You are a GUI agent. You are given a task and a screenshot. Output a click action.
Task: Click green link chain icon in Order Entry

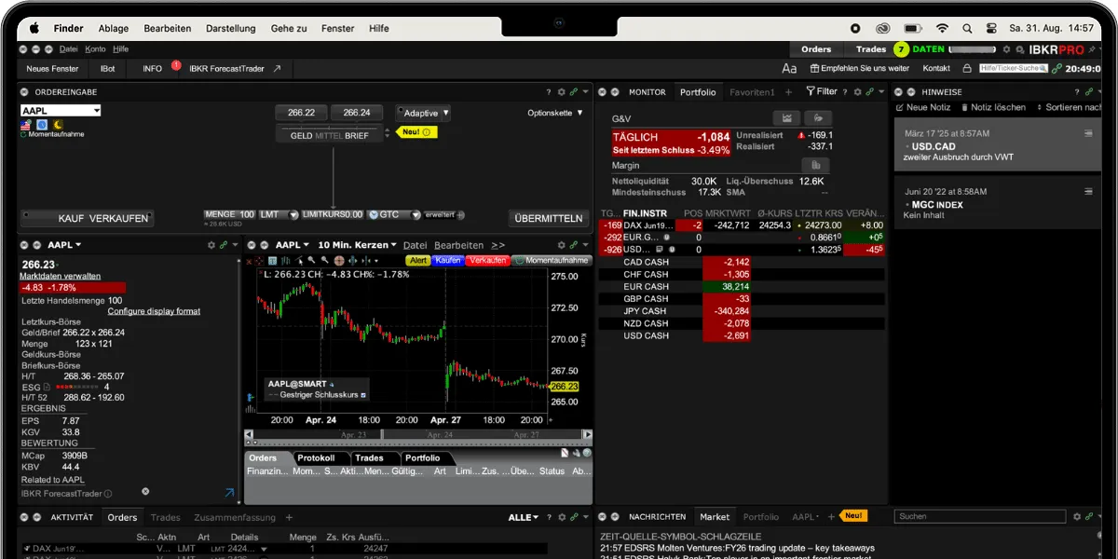tap(573, 92)
